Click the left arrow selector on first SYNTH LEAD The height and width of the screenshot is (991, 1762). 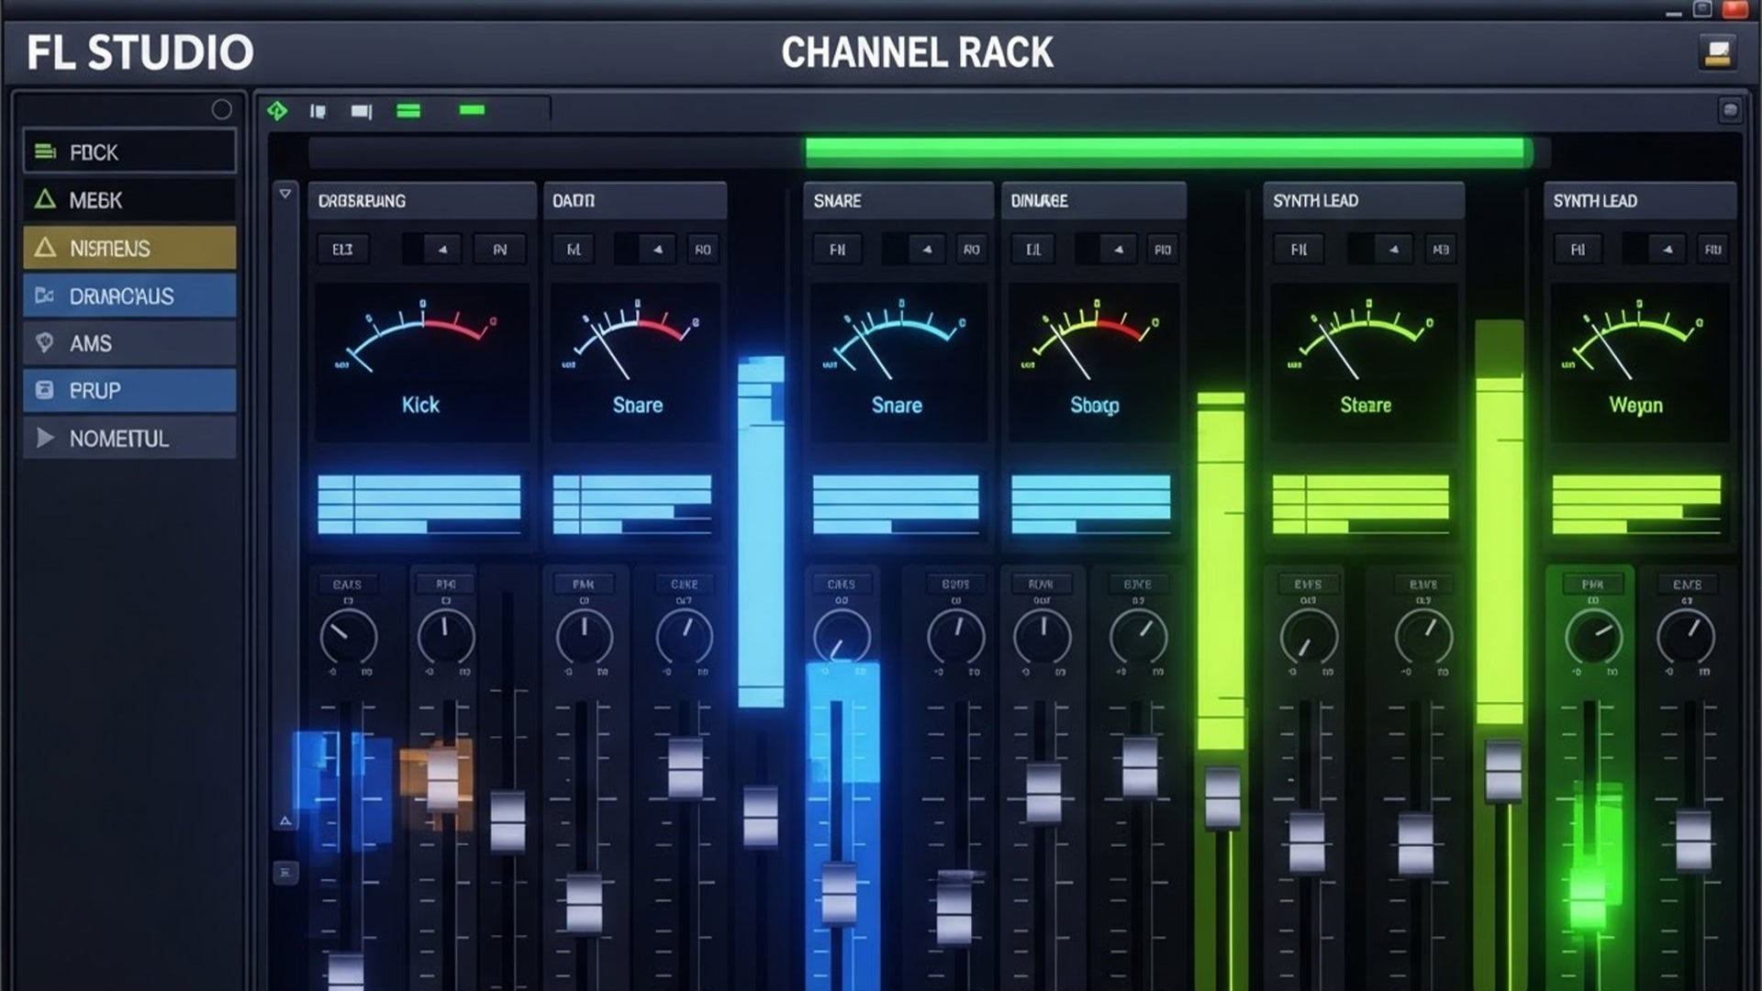[1394, 250]
